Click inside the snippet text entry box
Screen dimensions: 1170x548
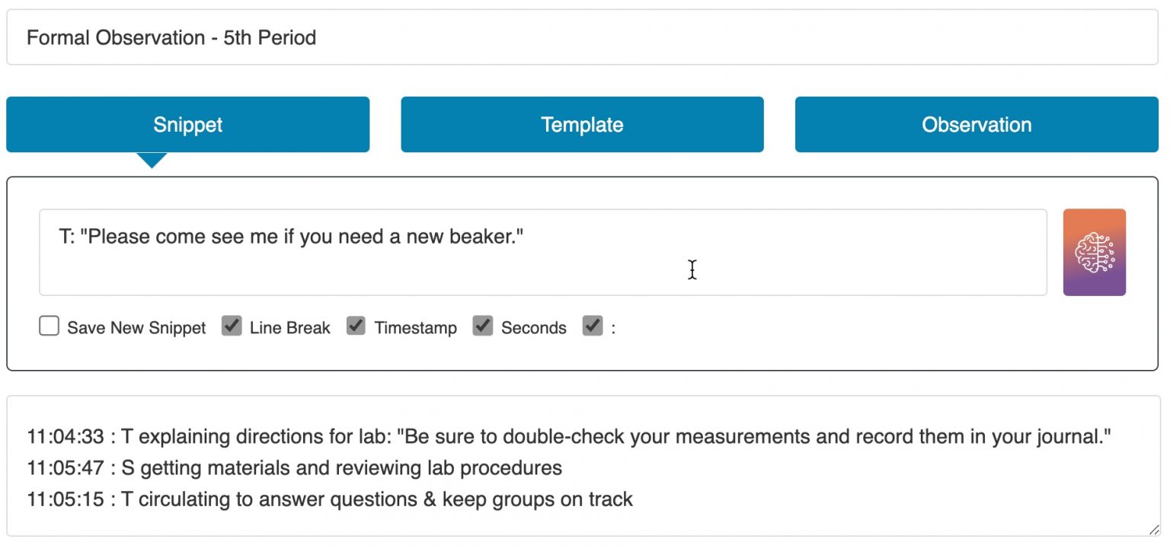[x=543, y=251]
